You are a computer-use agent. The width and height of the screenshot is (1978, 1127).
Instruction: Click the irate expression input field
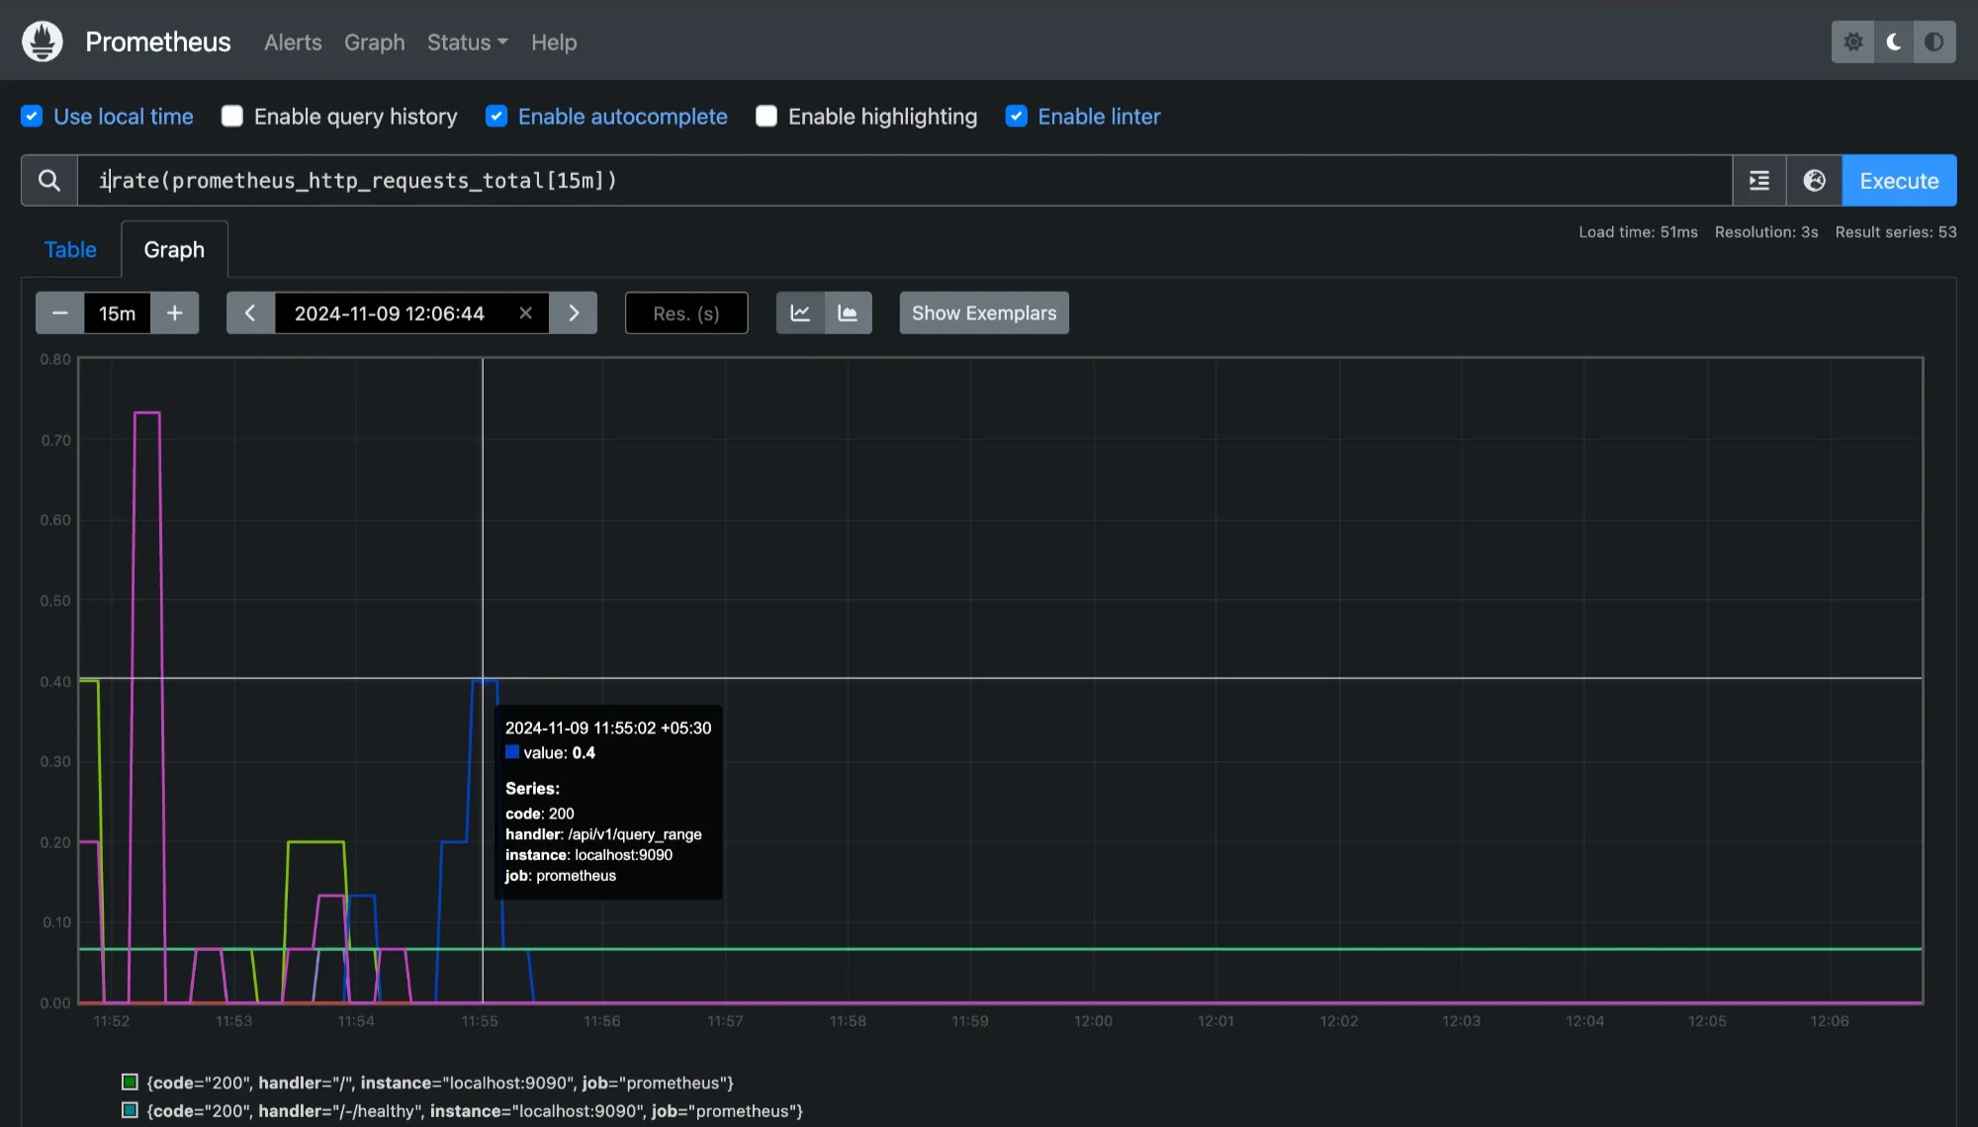point(905,181)
